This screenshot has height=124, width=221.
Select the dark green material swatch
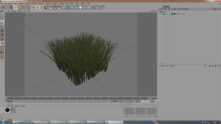pos(7,110)
